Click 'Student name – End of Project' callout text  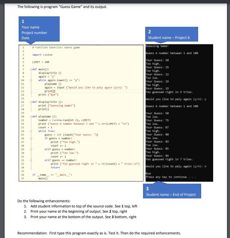171,195
